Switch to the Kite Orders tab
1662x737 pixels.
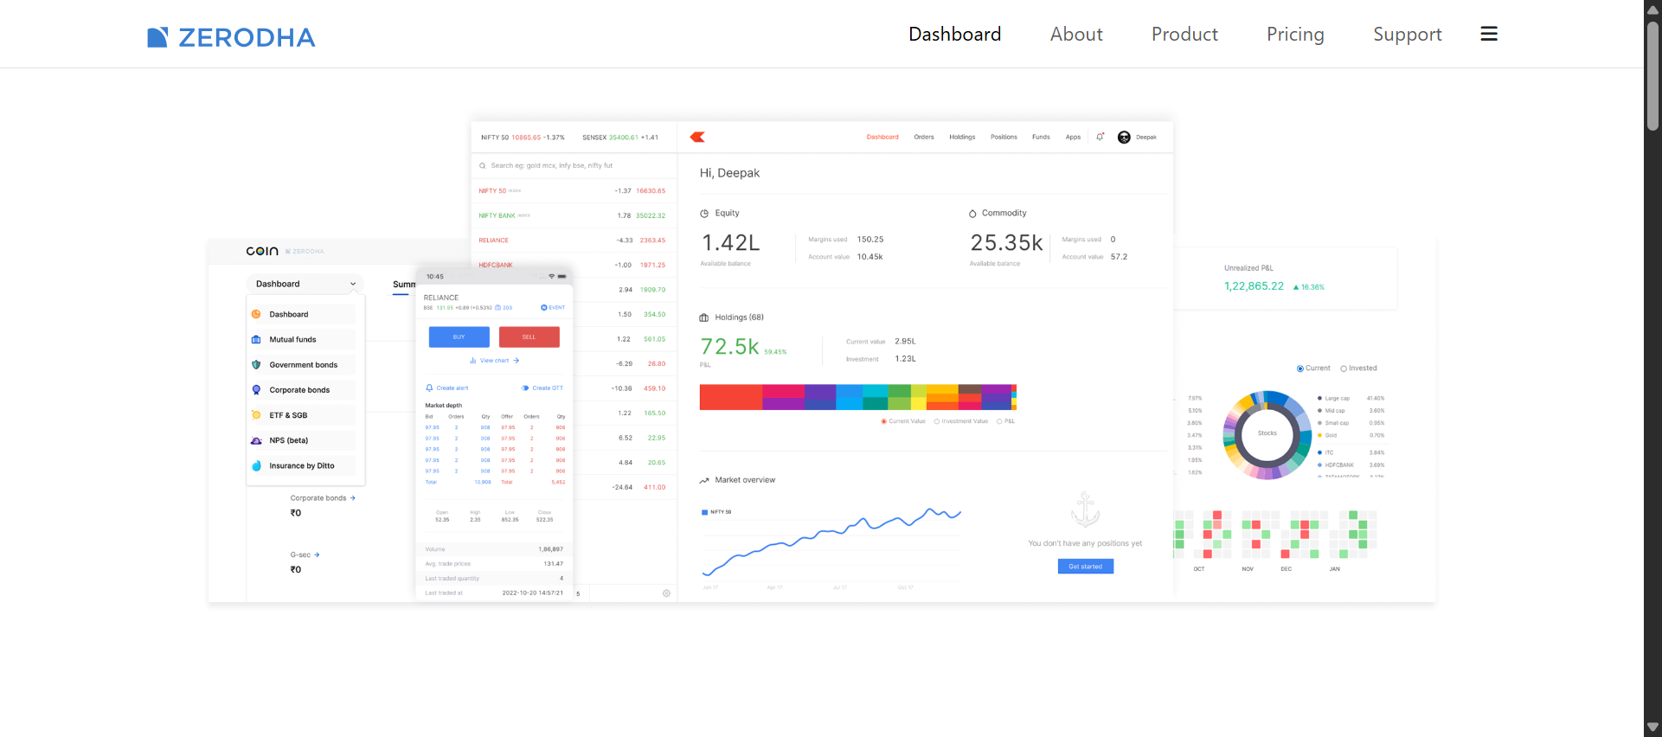pos(924,137)
